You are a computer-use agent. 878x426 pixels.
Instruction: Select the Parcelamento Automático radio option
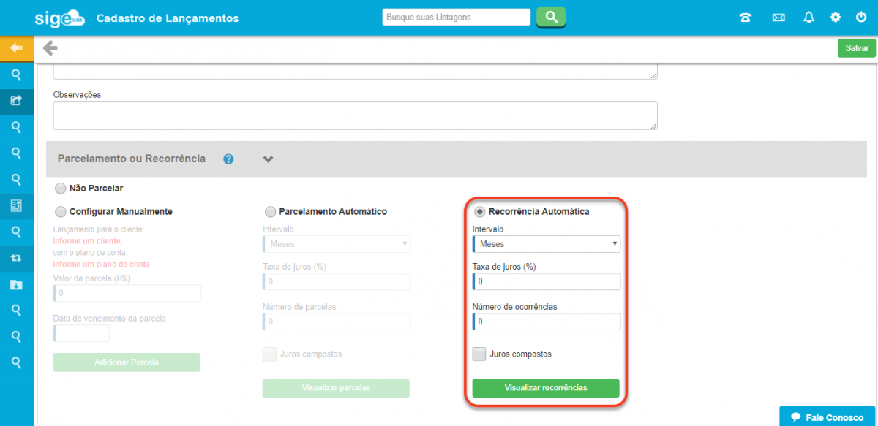pos(269,211)
